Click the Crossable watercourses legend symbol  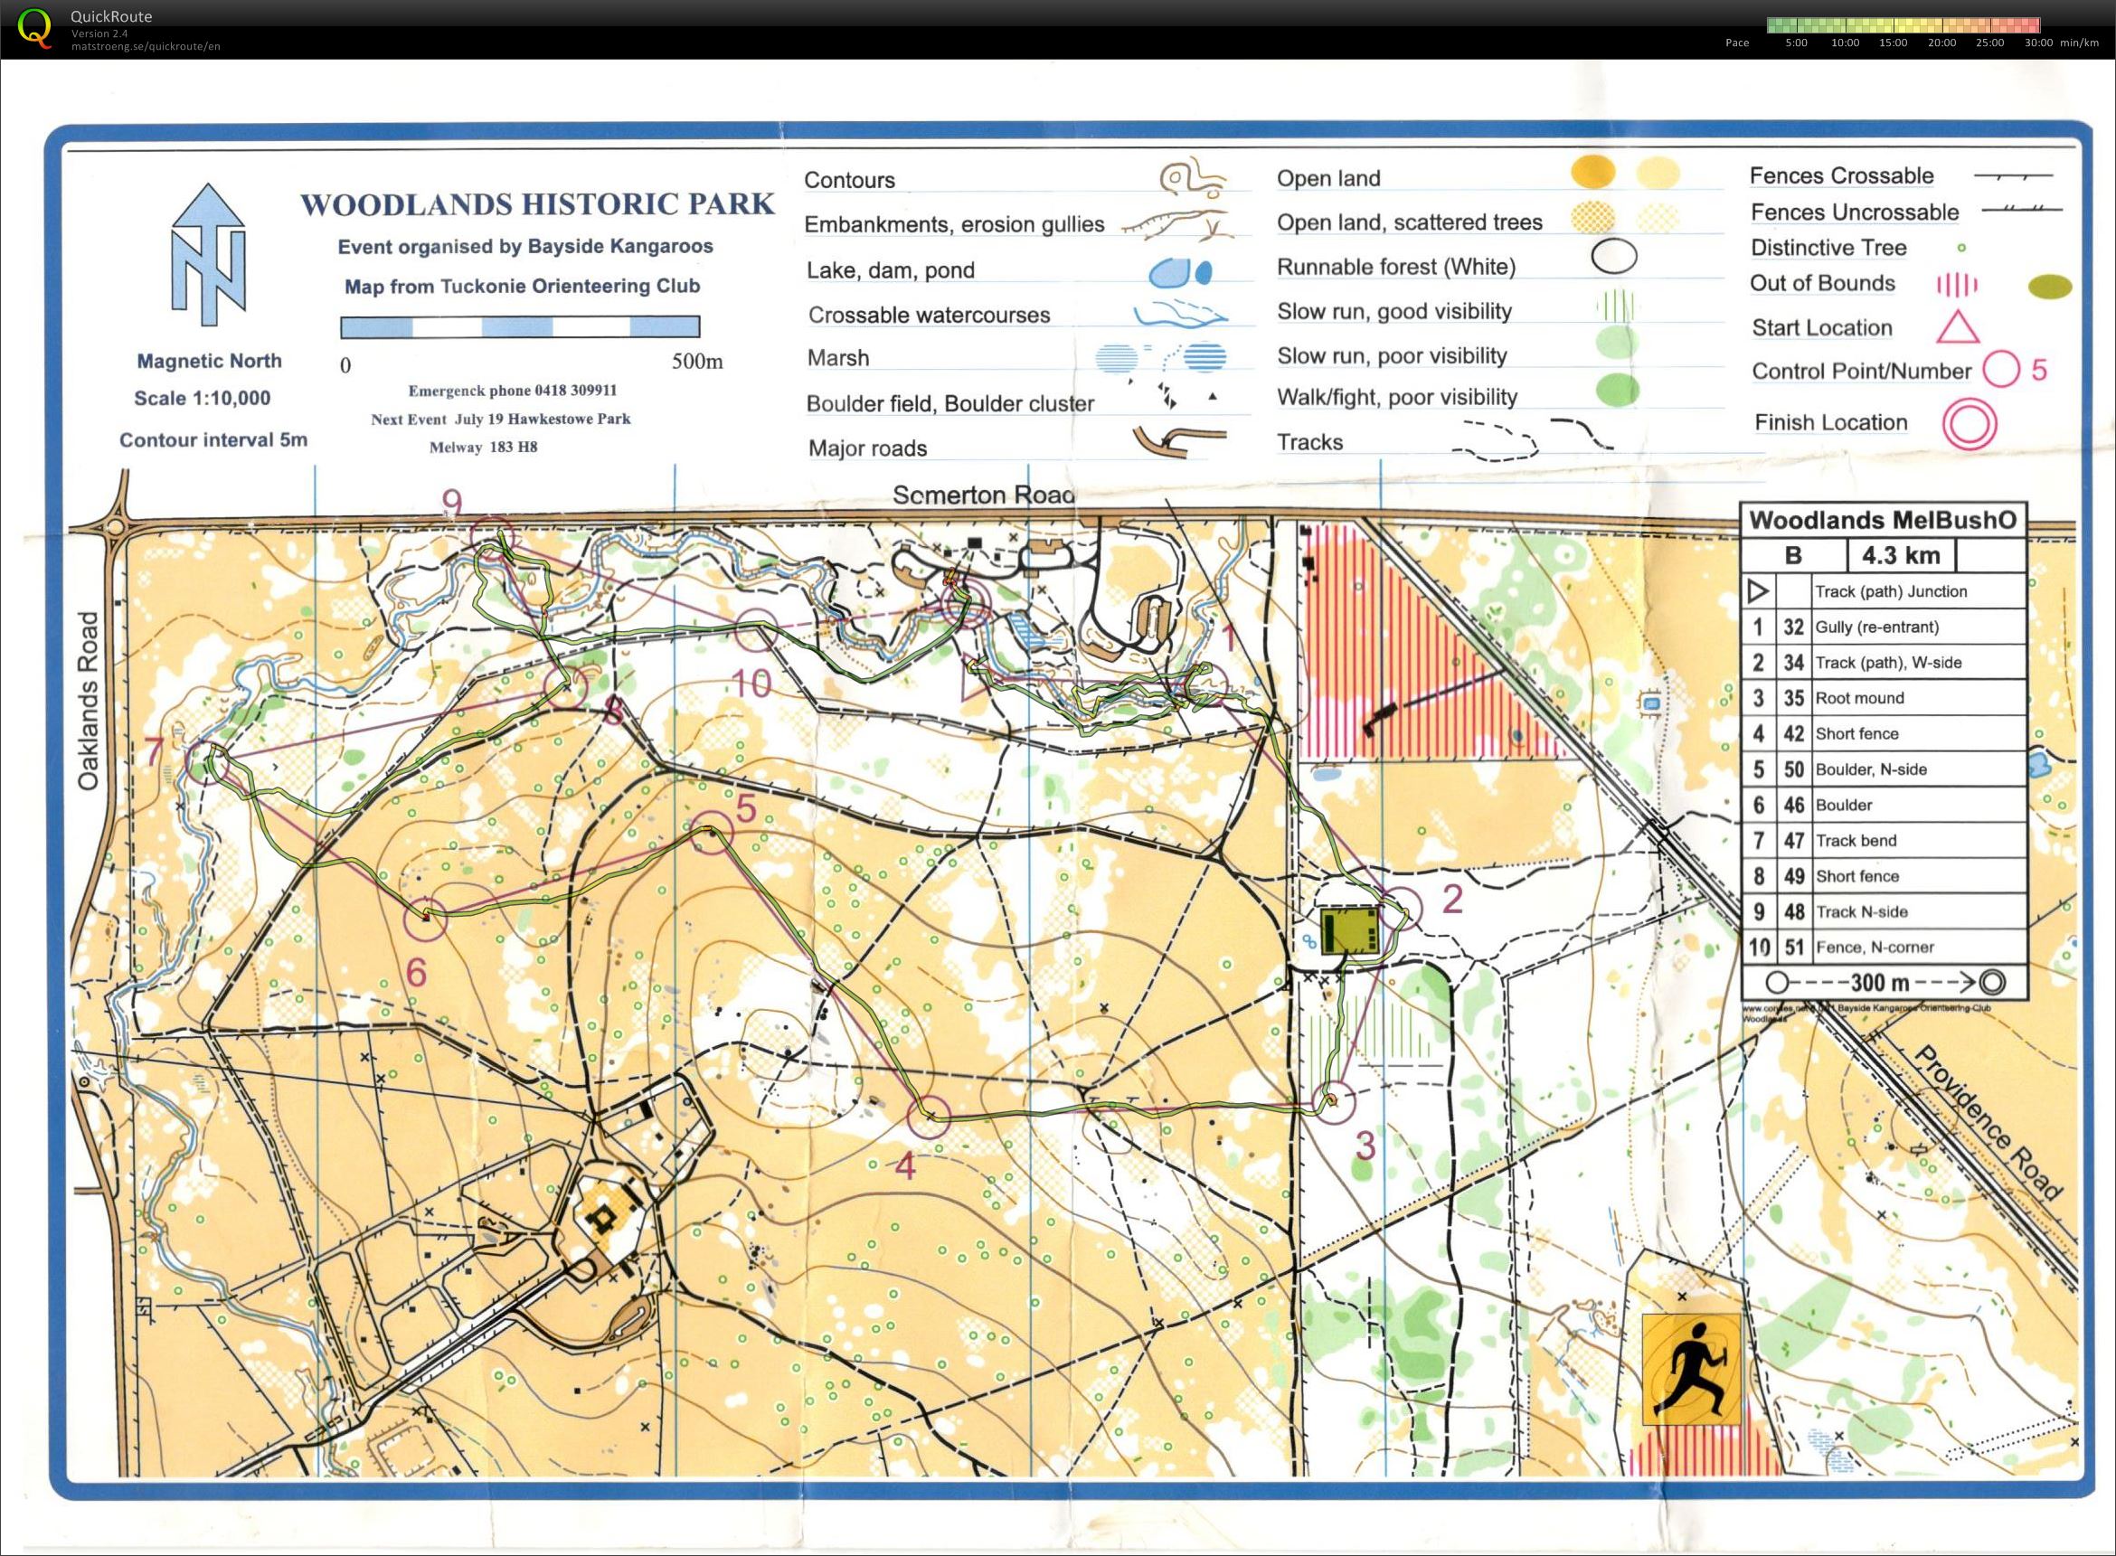click(1180, 313)
